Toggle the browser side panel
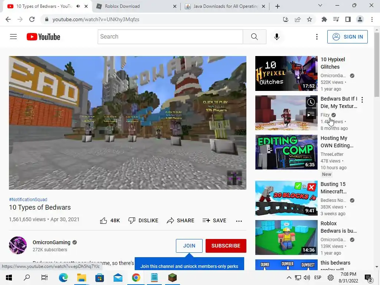 pyautogui.click(x=348, y=19)
